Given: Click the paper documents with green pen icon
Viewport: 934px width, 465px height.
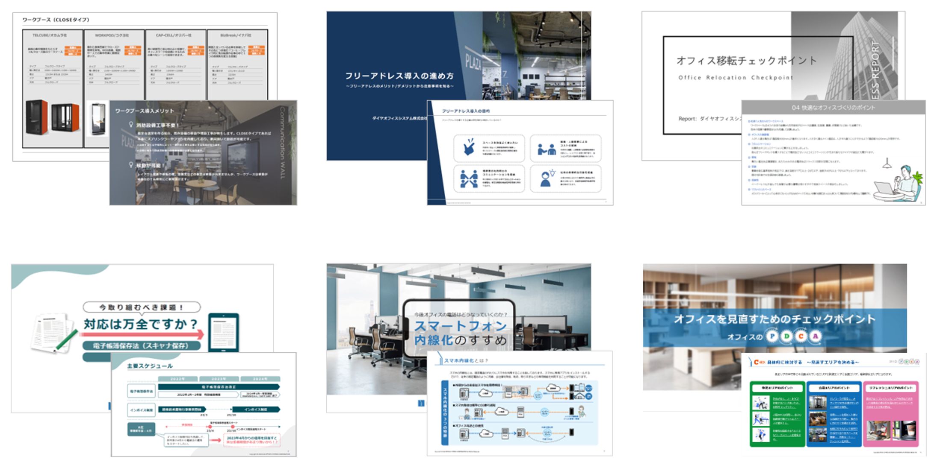Looking at the screenshot, I should tap(53, 333).
